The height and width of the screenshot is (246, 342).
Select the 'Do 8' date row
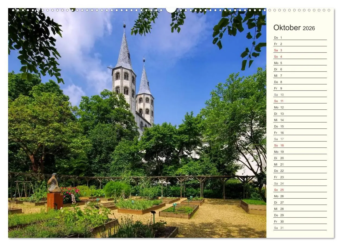pos(300,82)
